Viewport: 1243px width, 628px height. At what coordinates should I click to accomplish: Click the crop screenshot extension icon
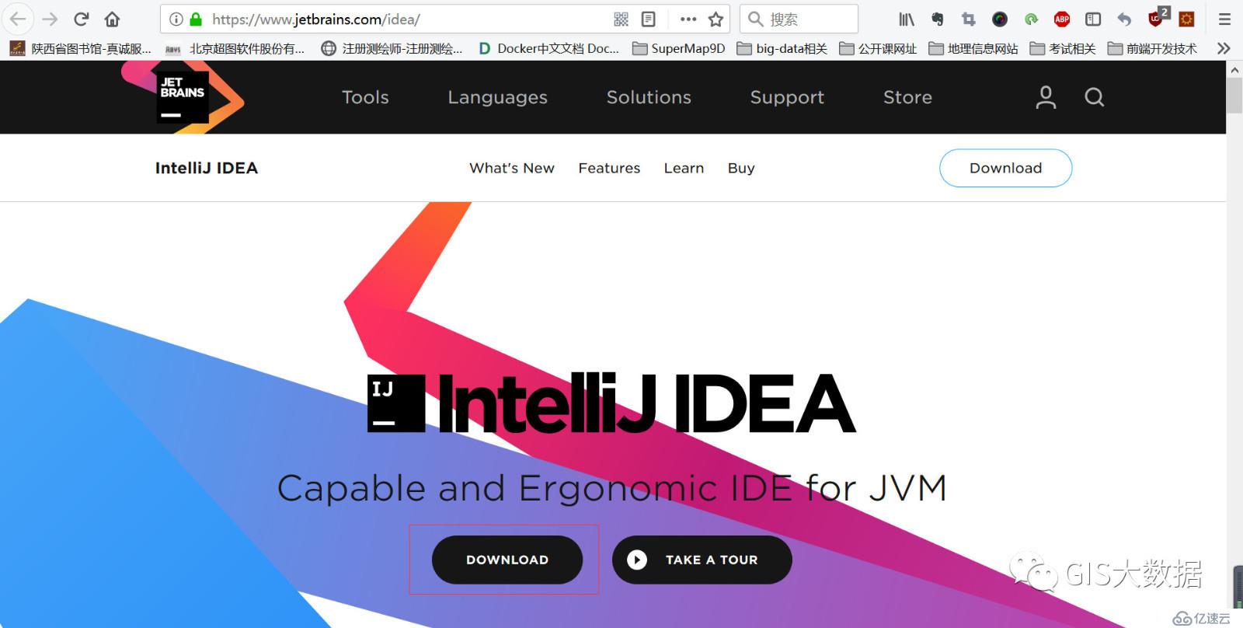point(968,19)
